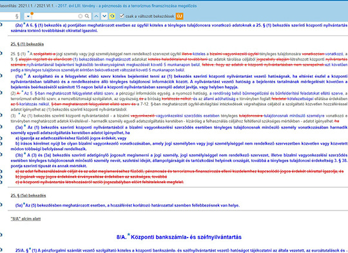Jump to next match with down arrow
The width and height of the screenshot is (348, 253).
pos(104,16)
